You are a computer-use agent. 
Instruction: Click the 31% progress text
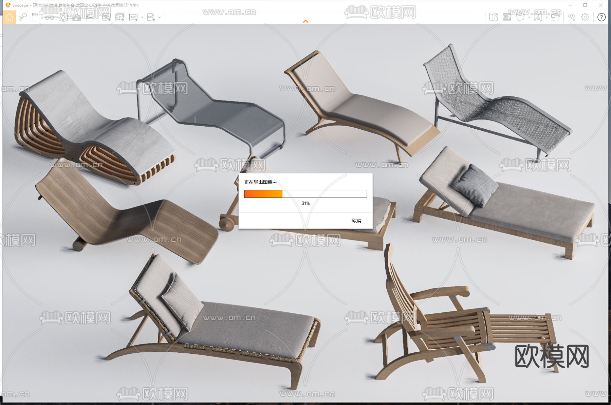click(305, 203)
